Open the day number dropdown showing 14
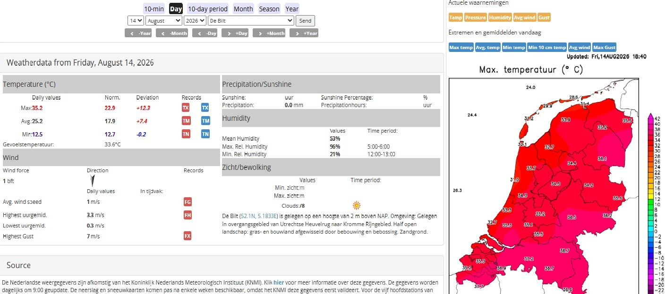The height and width of the screenshot is (294, 665). (x=136, y=21)
